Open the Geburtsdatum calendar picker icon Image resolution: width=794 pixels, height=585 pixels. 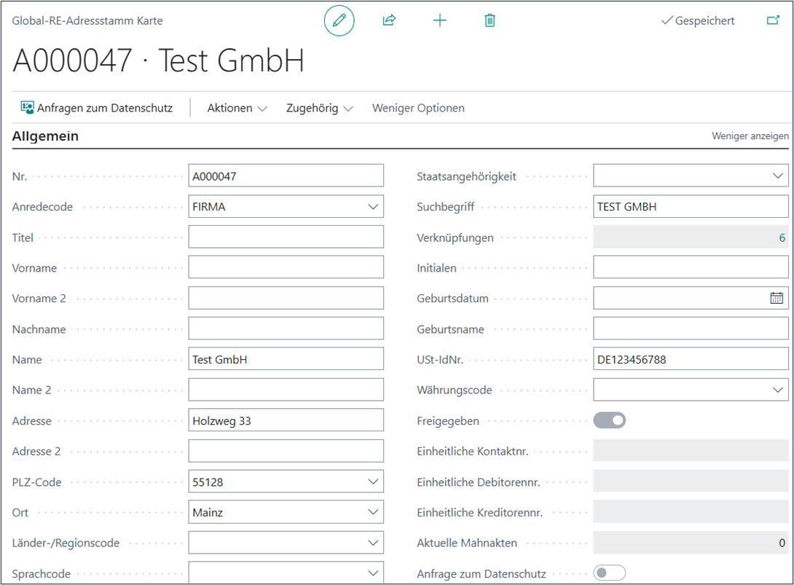tap(777, 298)
